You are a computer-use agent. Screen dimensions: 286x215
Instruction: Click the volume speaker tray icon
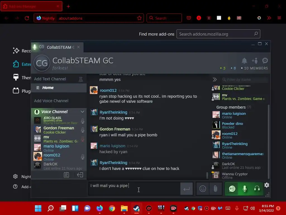point(252,208)
